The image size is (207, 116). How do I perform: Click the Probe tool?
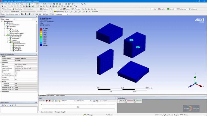(46, 14)
